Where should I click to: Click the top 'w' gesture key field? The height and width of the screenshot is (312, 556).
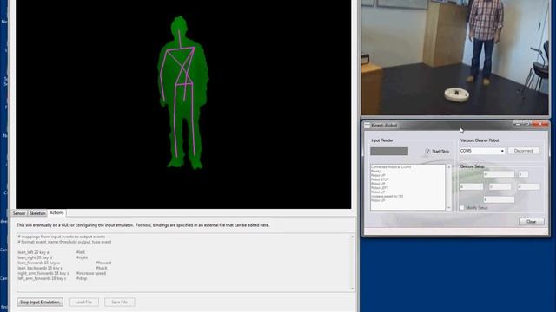pyautogui.click(x=499, y=174)
